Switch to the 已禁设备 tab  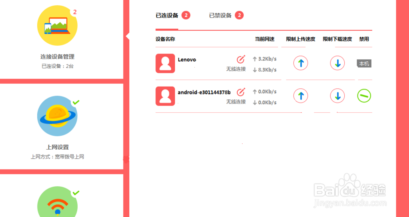[x=220, y=16]
